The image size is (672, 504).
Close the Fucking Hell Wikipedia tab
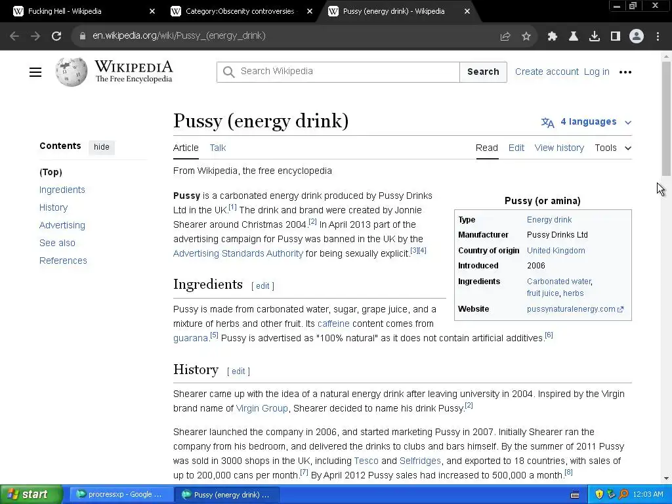[x=152, y=12]
